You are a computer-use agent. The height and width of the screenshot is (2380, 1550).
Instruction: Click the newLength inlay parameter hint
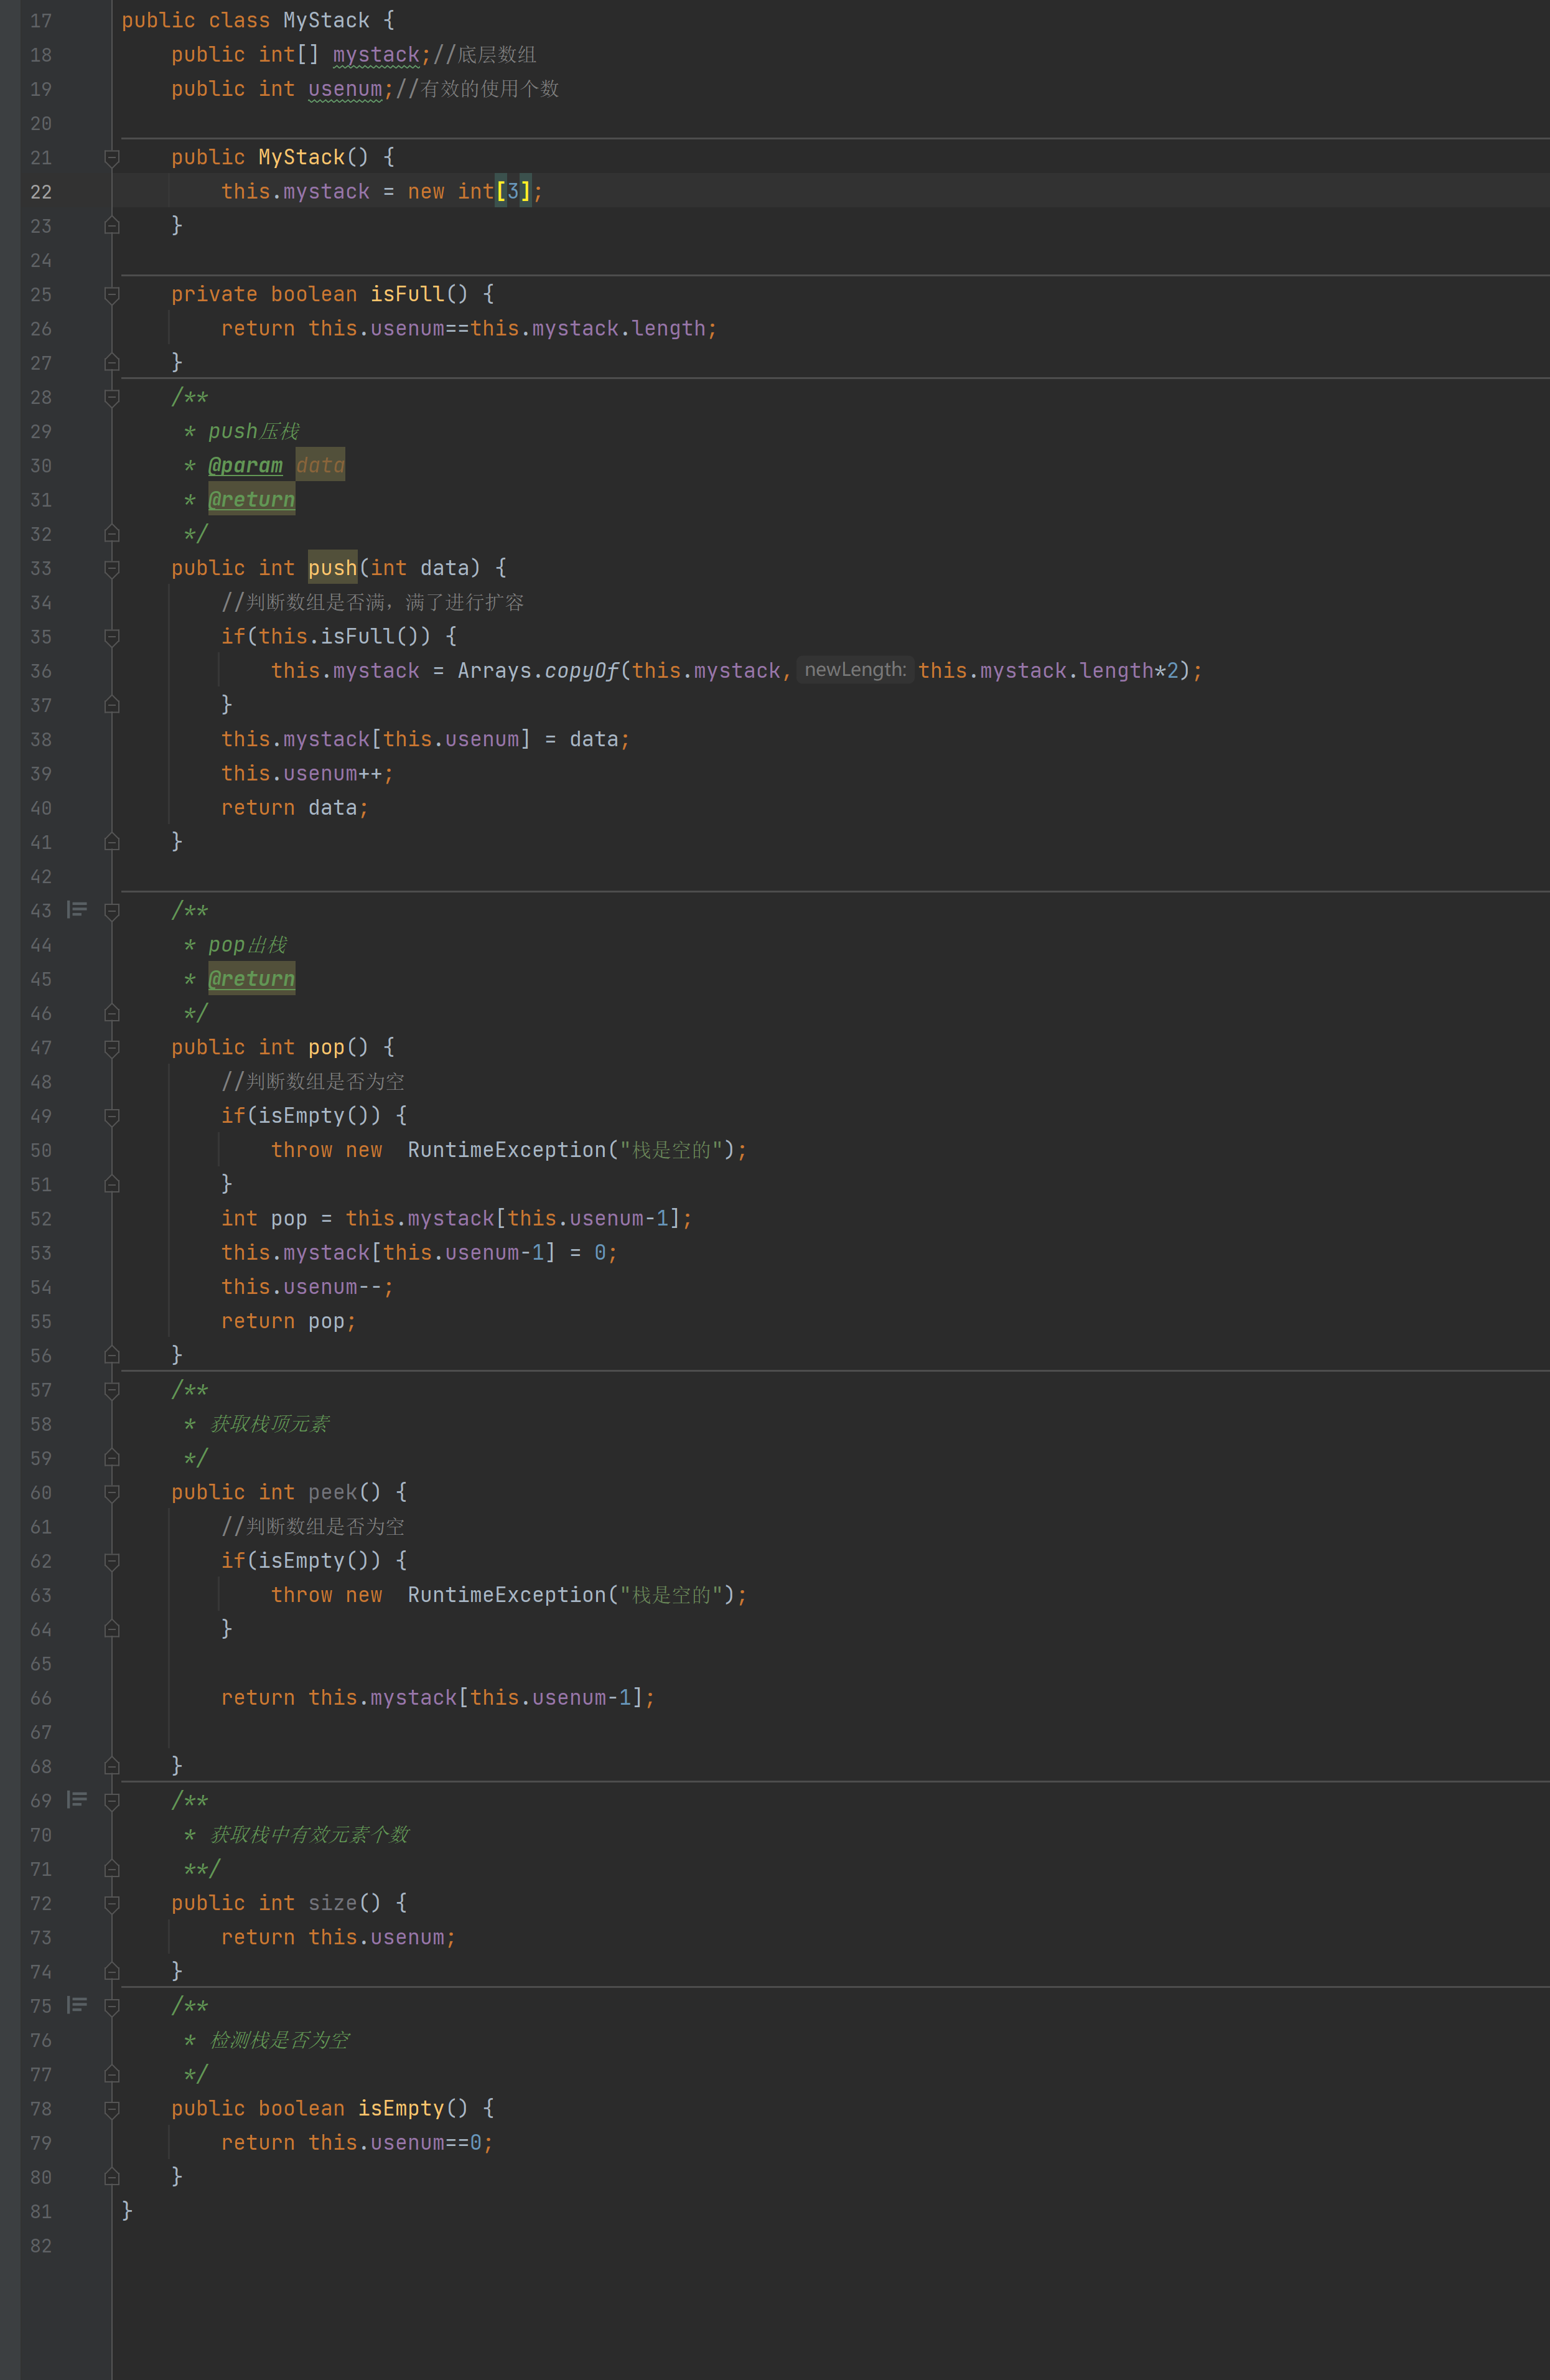point(855,670)
